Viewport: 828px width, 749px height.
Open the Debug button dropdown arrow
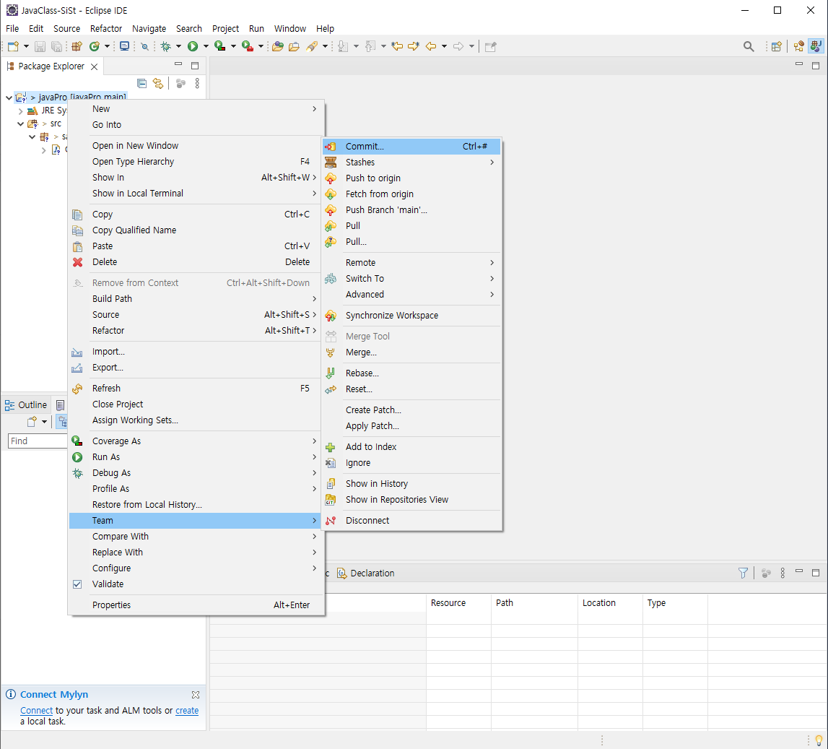(178, 46)
